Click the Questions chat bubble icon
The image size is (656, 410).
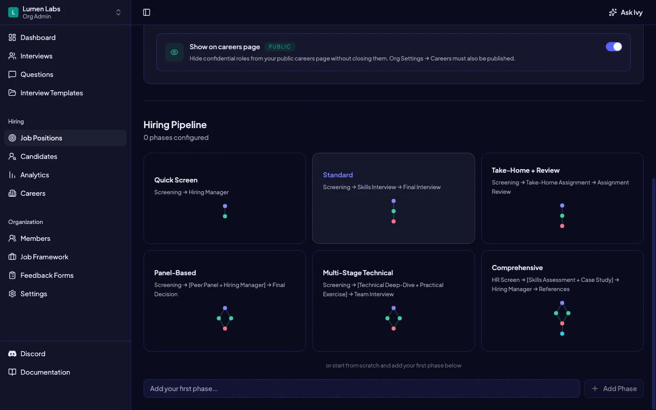(x=12, y=74)
